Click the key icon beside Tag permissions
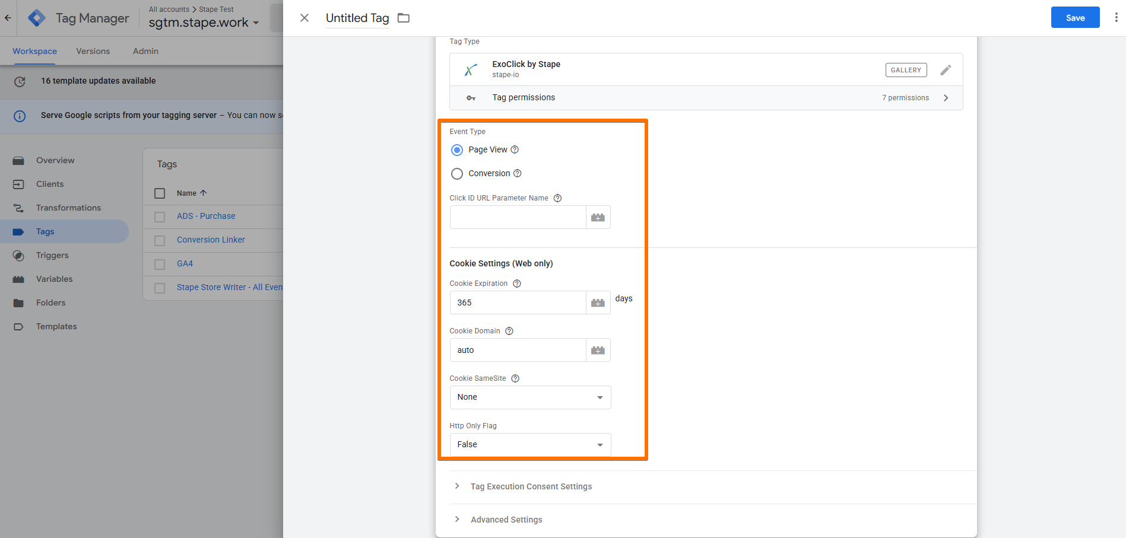Screen dimensions: 1126x538 [x=471, y=98]
